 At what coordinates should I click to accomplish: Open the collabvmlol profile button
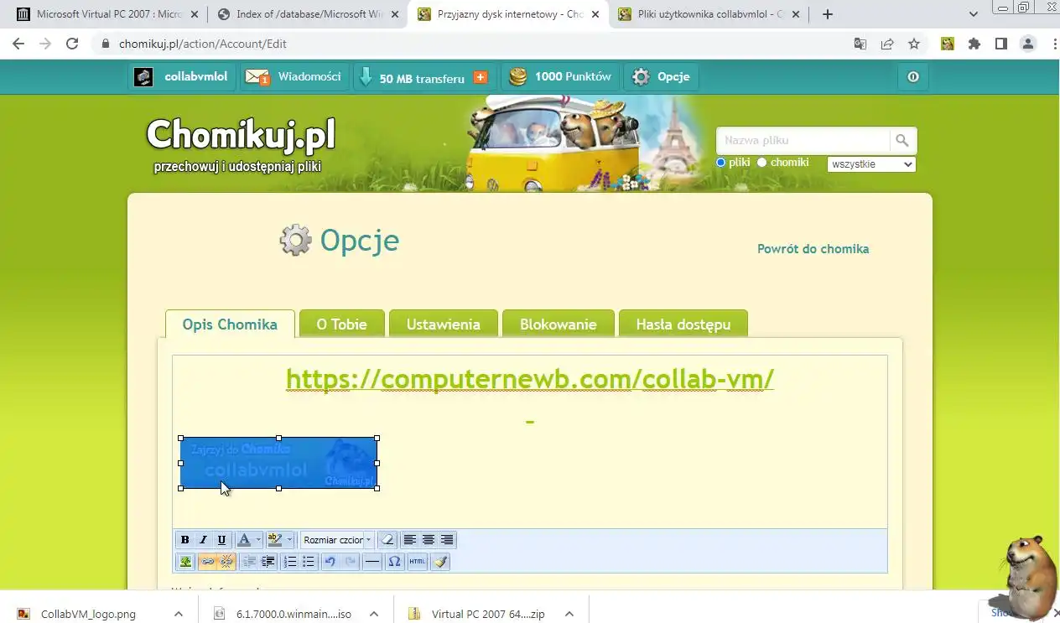pos(181,77)
